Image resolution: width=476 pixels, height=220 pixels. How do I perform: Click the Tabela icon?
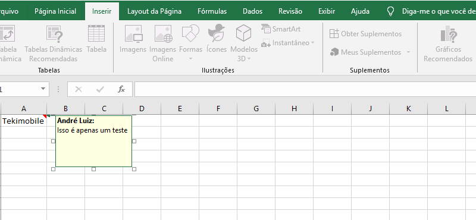[x=96, y=39]
